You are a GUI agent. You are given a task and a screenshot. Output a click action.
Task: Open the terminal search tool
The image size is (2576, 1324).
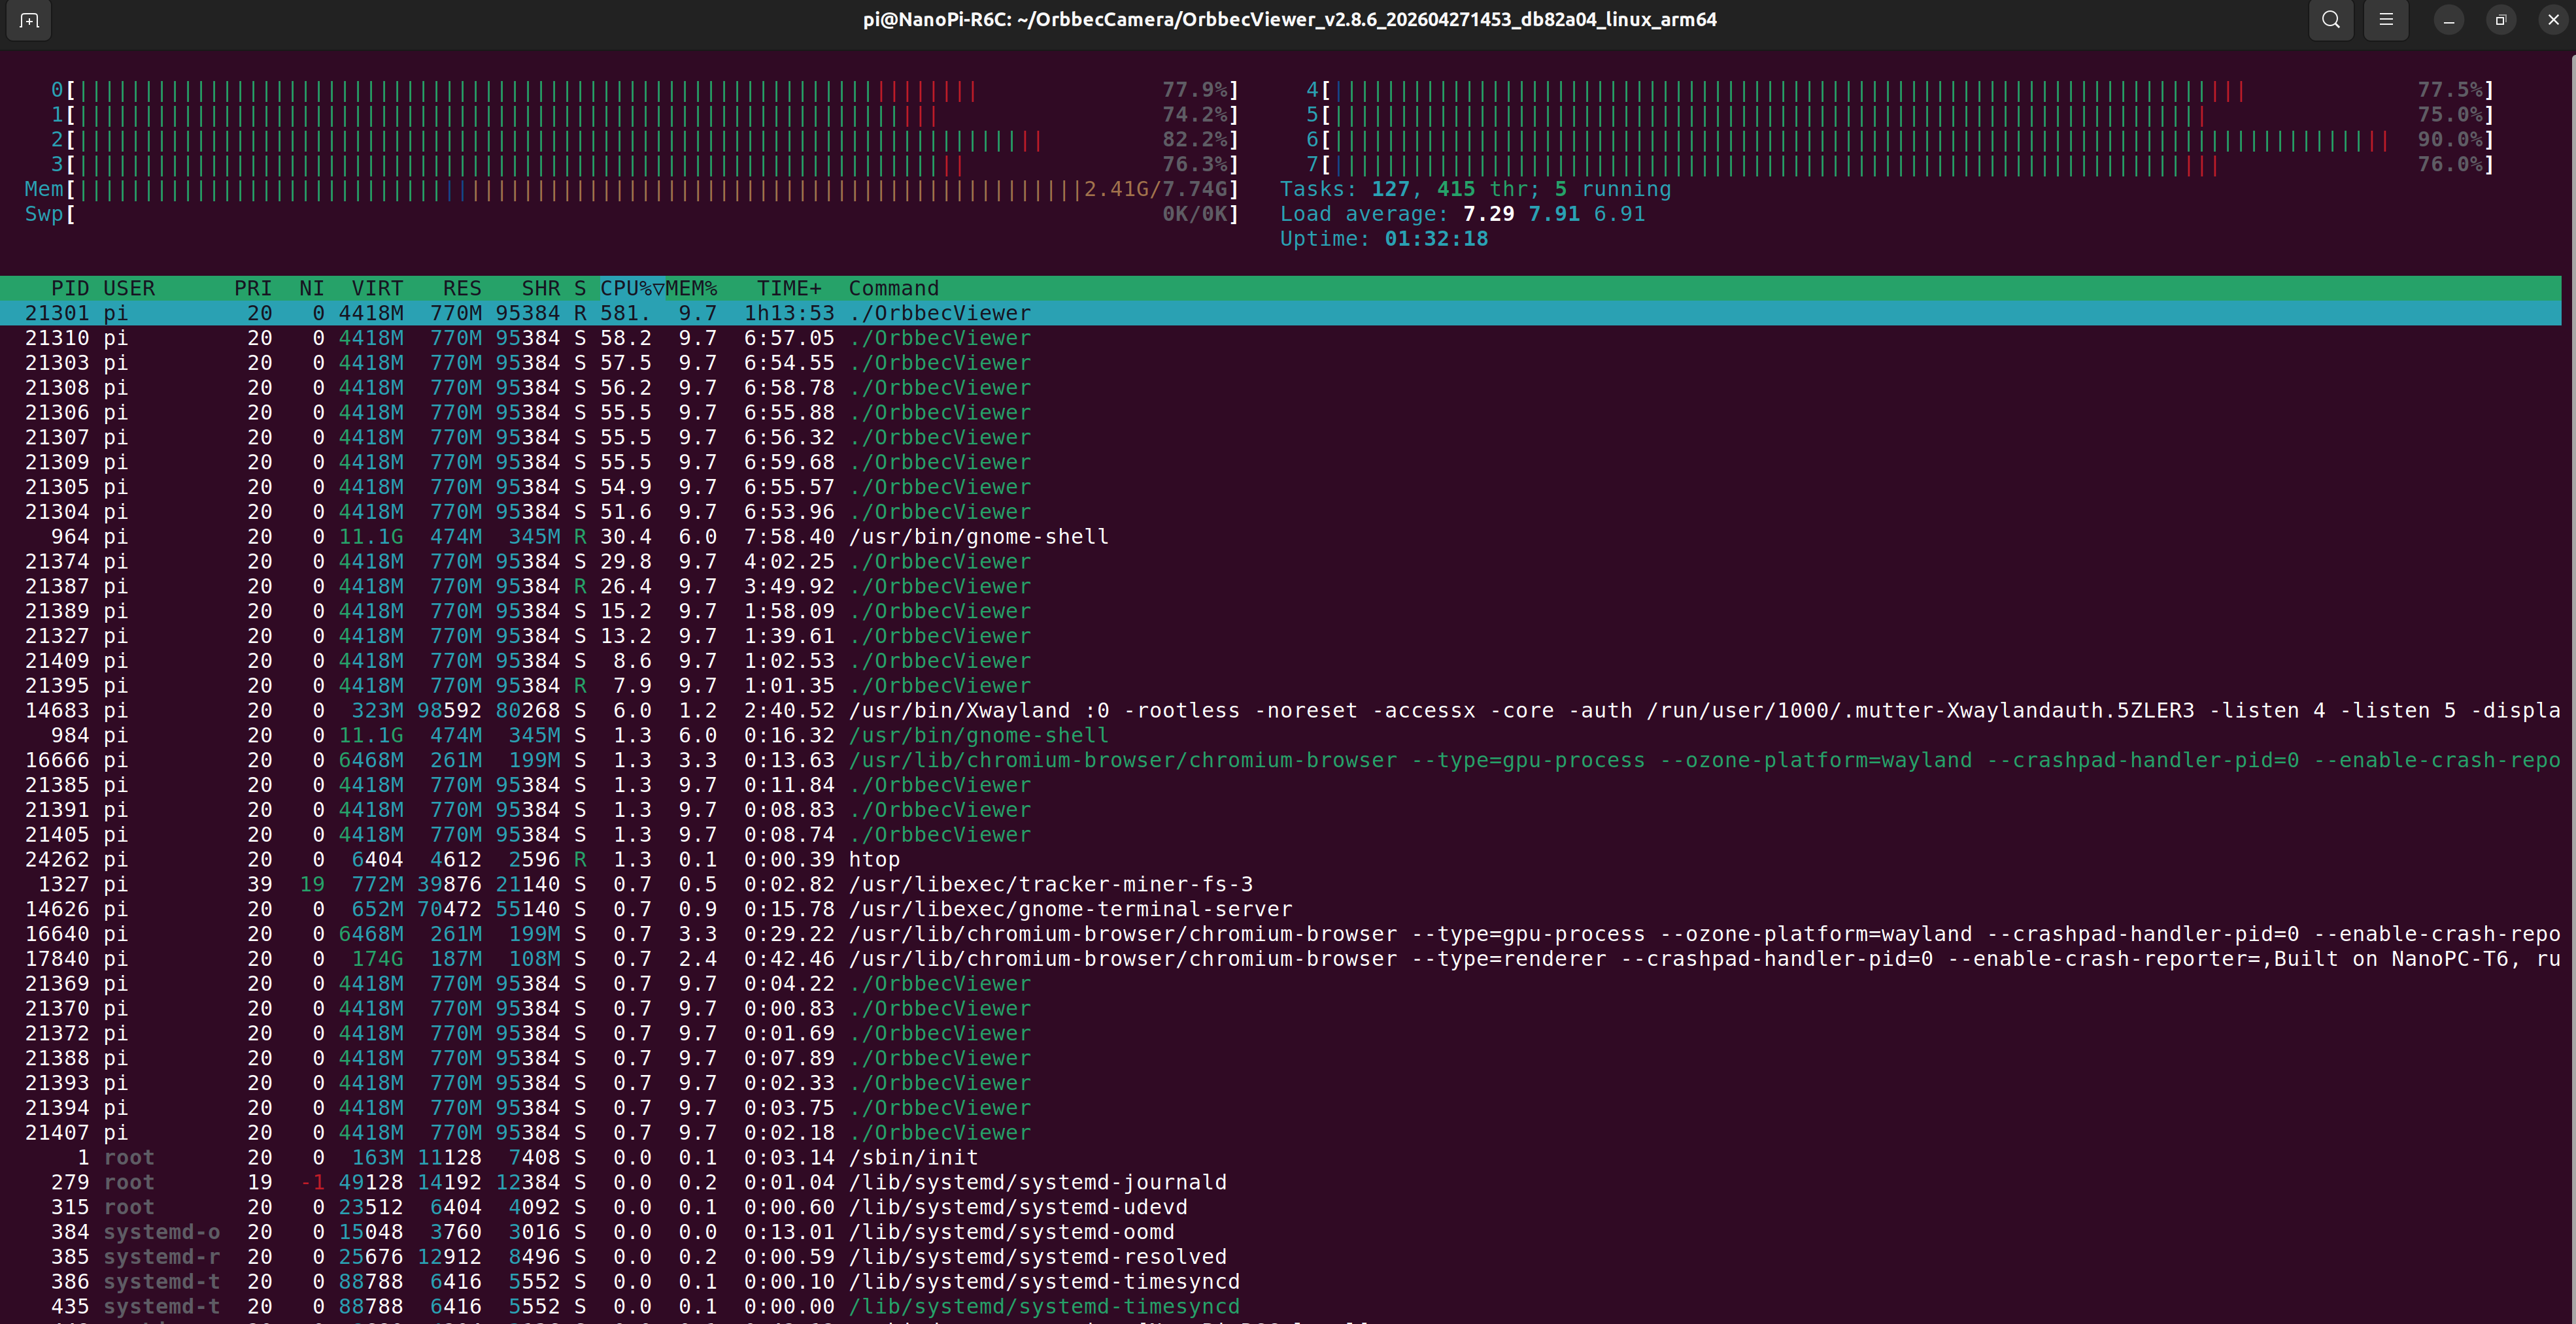(x=2330, y=20)
